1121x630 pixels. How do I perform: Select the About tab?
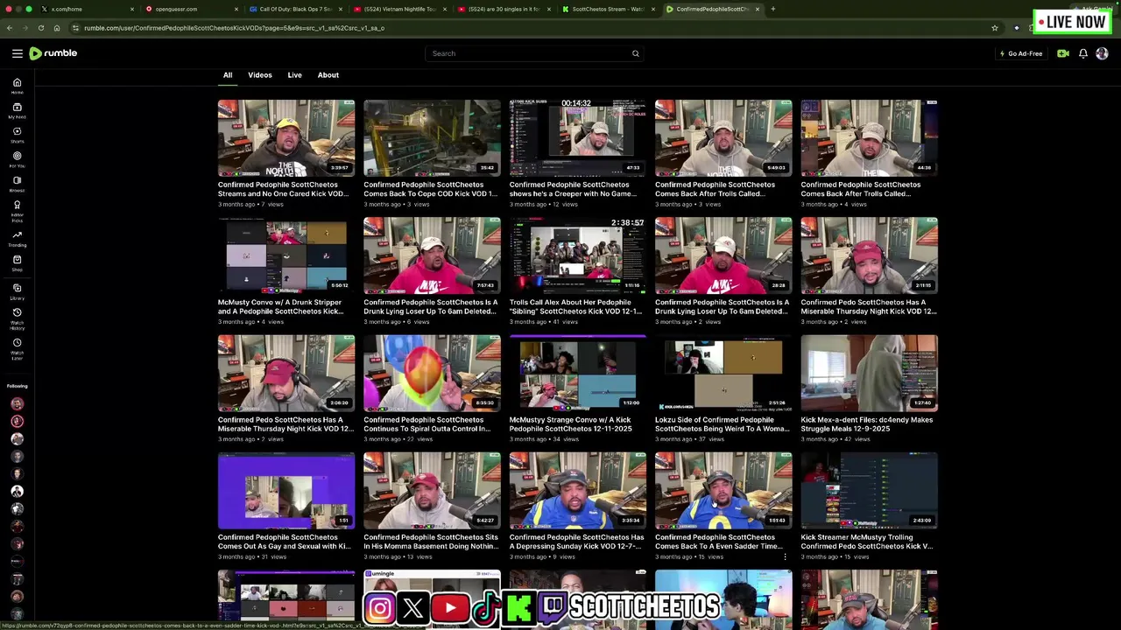click(x=328, y=75)
